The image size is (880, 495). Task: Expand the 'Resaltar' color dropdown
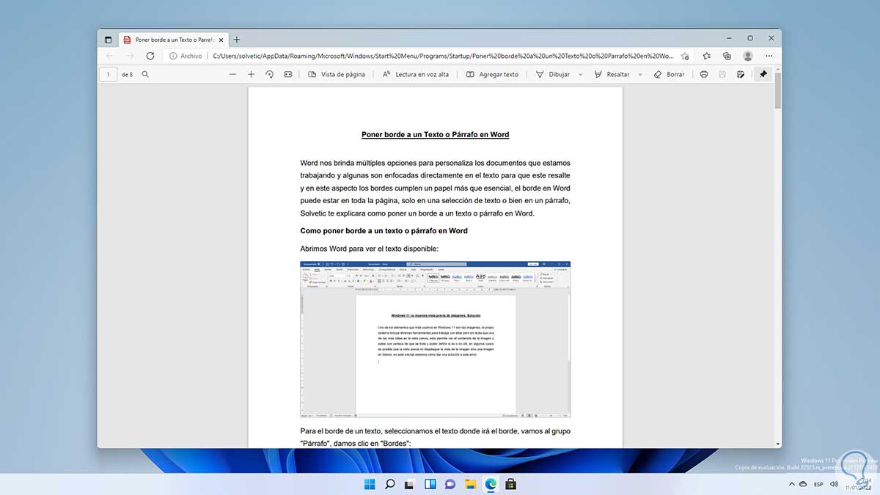pos(639,74)
